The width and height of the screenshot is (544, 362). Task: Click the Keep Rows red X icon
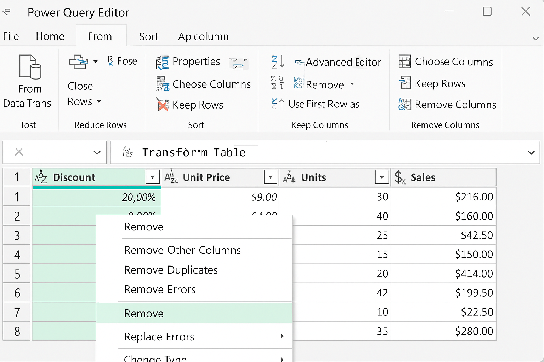pyautogui.click(x=163, y=105)
